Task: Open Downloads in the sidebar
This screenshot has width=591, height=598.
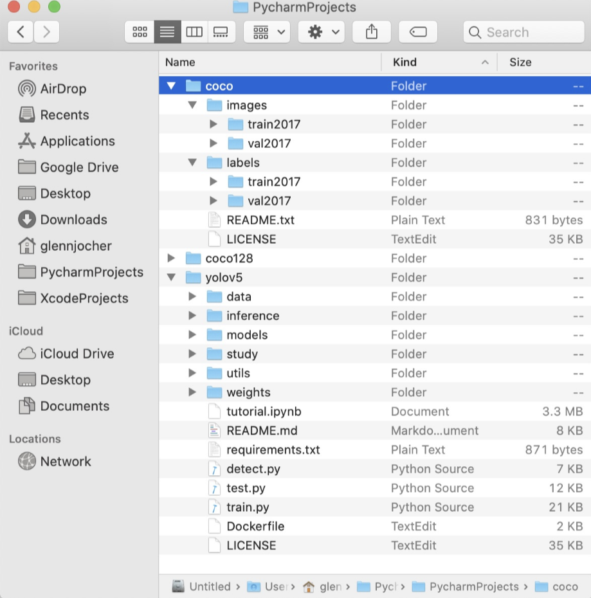Action: pyautogui.click(x=73, y=220)
